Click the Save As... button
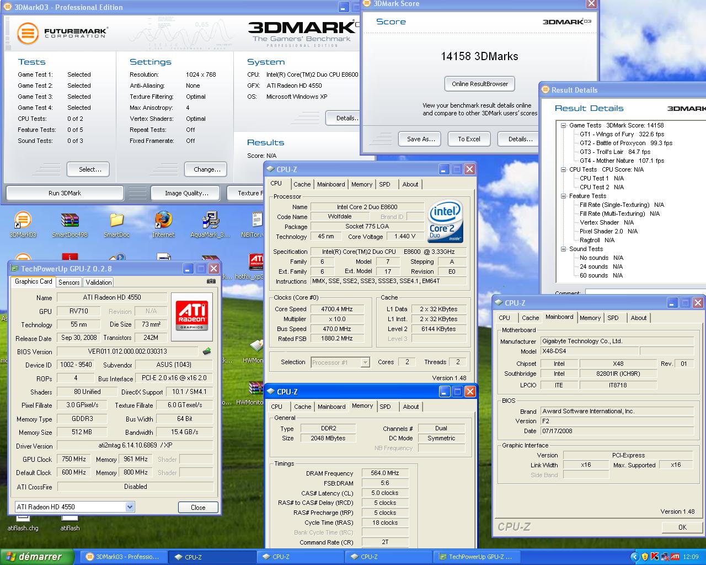The width and height of the screenshot is (706, 565). coord(421,139)
